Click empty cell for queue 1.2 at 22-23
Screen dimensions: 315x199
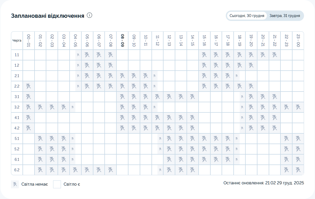286,65
